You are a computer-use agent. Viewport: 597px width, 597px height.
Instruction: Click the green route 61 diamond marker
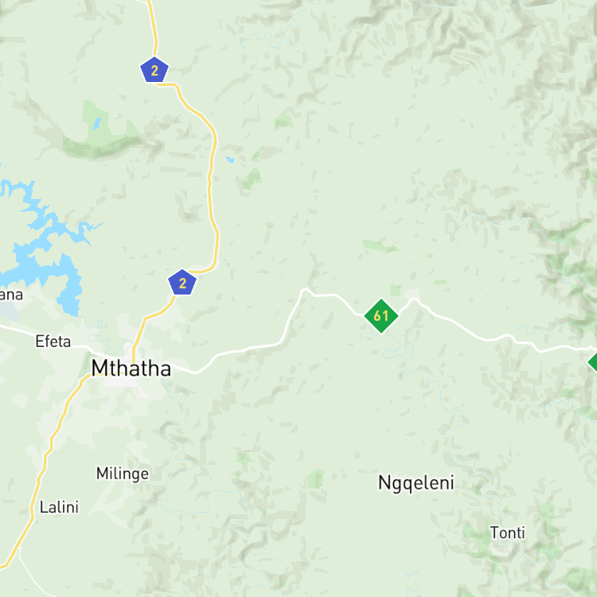tap(381, 316)
